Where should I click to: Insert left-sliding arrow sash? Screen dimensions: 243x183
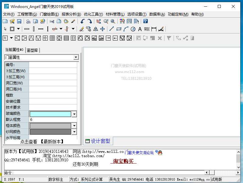coord(115,38)
